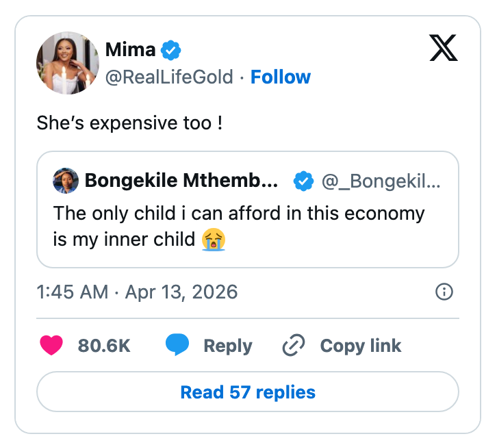Open the tweet info circle icon
The image size is (497, 445).
444,292
